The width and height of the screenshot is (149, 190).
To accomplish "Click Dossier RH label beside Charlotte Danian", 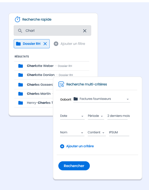I will (66, 75).
